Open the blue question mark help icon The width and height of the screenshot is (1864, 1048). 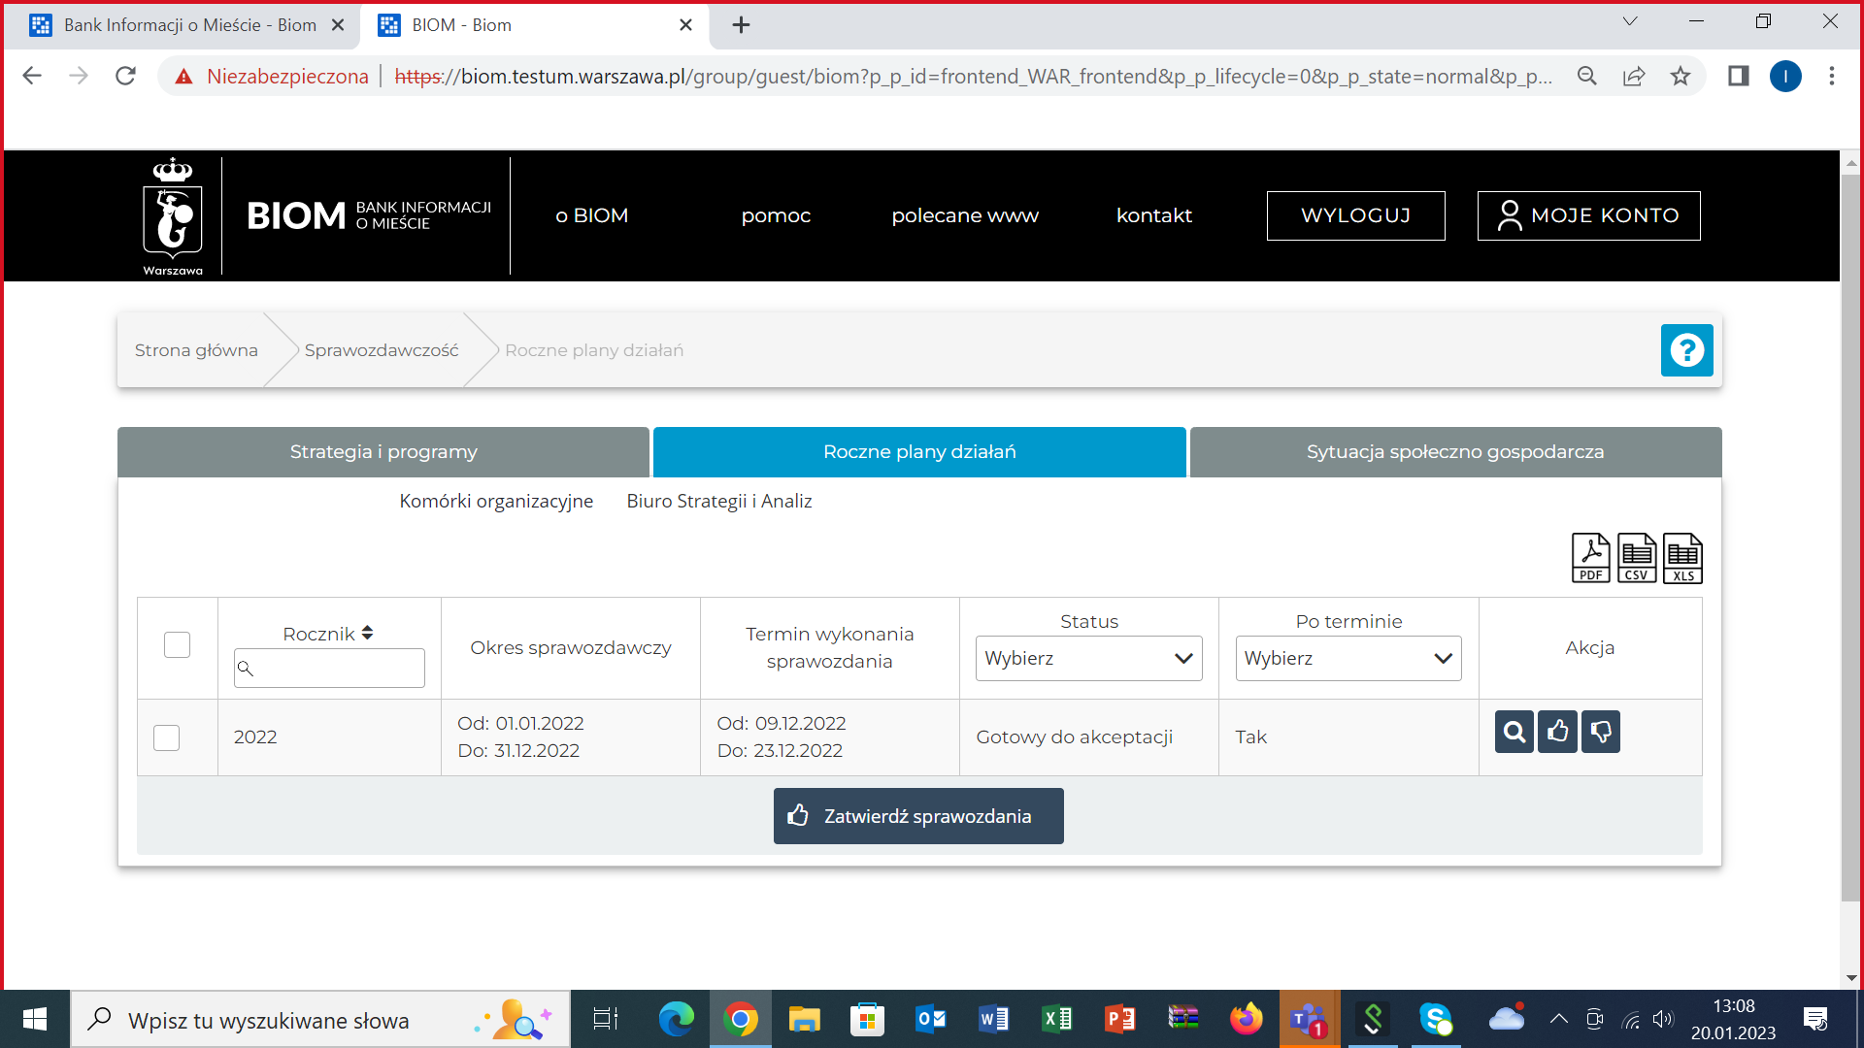pos(1686,350)
